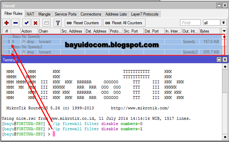229x142 pixels.
Task: Open the 'all' chain filter dropdown
Action: [223, 23]
